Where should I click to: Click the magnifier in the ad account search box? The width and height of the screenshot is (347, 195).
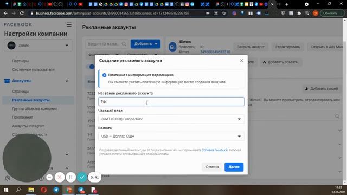point(124,44)
